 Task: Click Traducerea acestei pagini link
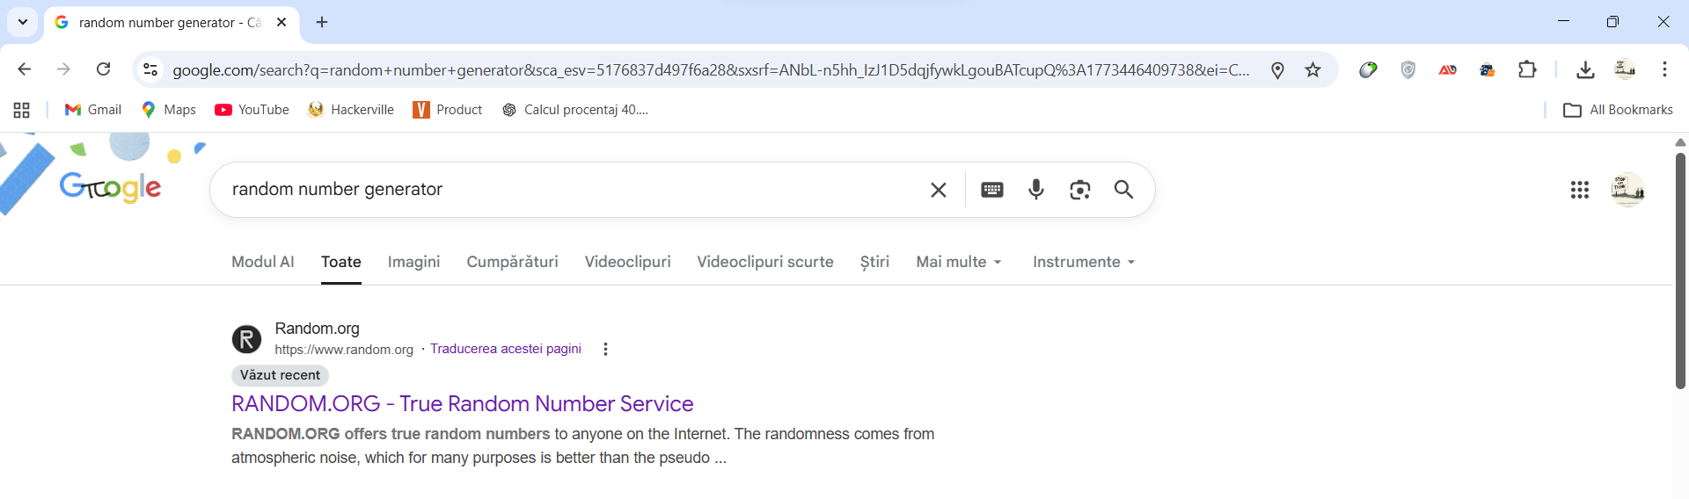click(506, 349)
